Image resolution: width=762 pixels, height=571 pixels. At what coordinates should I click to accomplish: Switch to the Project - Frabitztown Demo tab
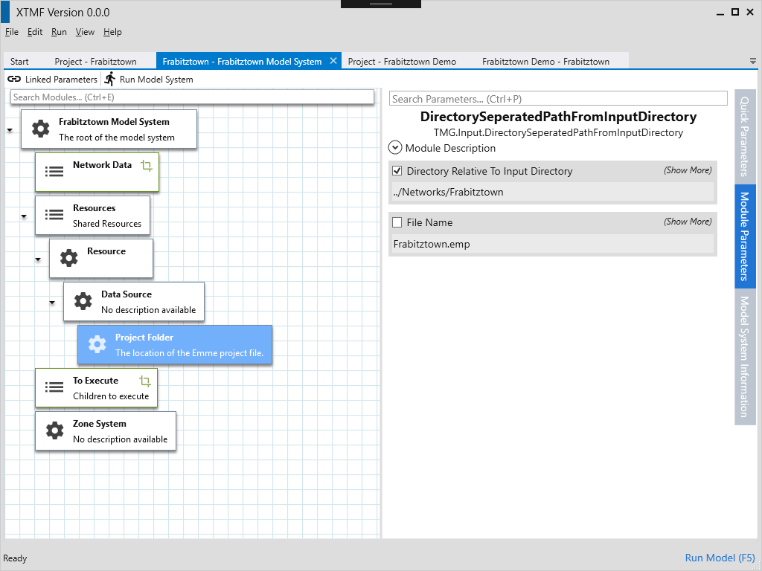[402, 62]
